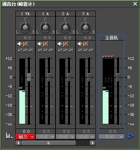
Task: Open the meter display settings icon
Action: point(9,136)
